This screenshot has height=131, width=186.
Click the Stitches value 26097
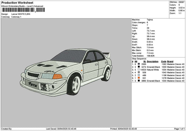pos(181,2)
